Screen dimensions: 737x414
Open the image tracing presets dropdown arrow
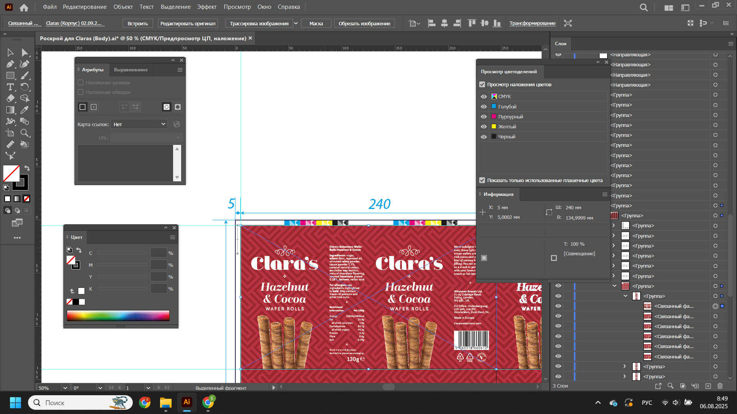point(296,23)
